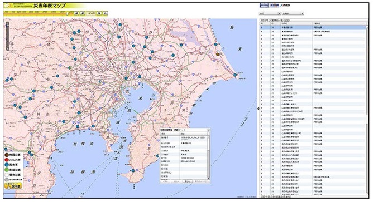The width and height of the screenshot is (374, 202).
Task: Click the scroll-up arrow in the detail popup
Action: pyautogui.click(x=208, y=137)
